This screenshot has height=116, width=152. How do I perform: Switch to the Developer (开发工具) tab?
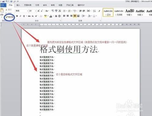tap(70, 5)
